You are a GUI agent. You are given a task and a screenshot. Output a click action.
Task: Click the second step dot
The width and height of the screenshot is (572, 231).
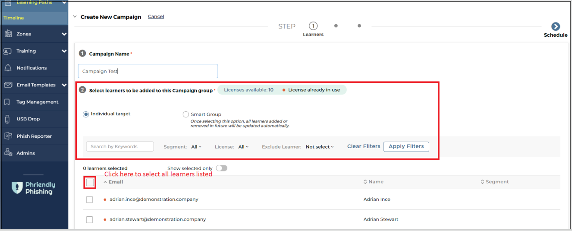336,25
